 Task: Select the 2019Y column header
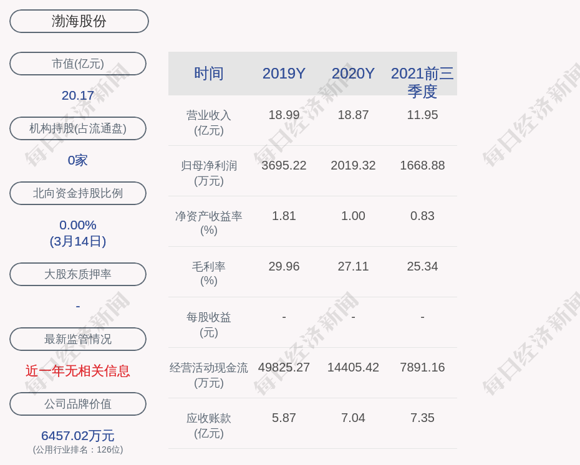pos(284,74)
